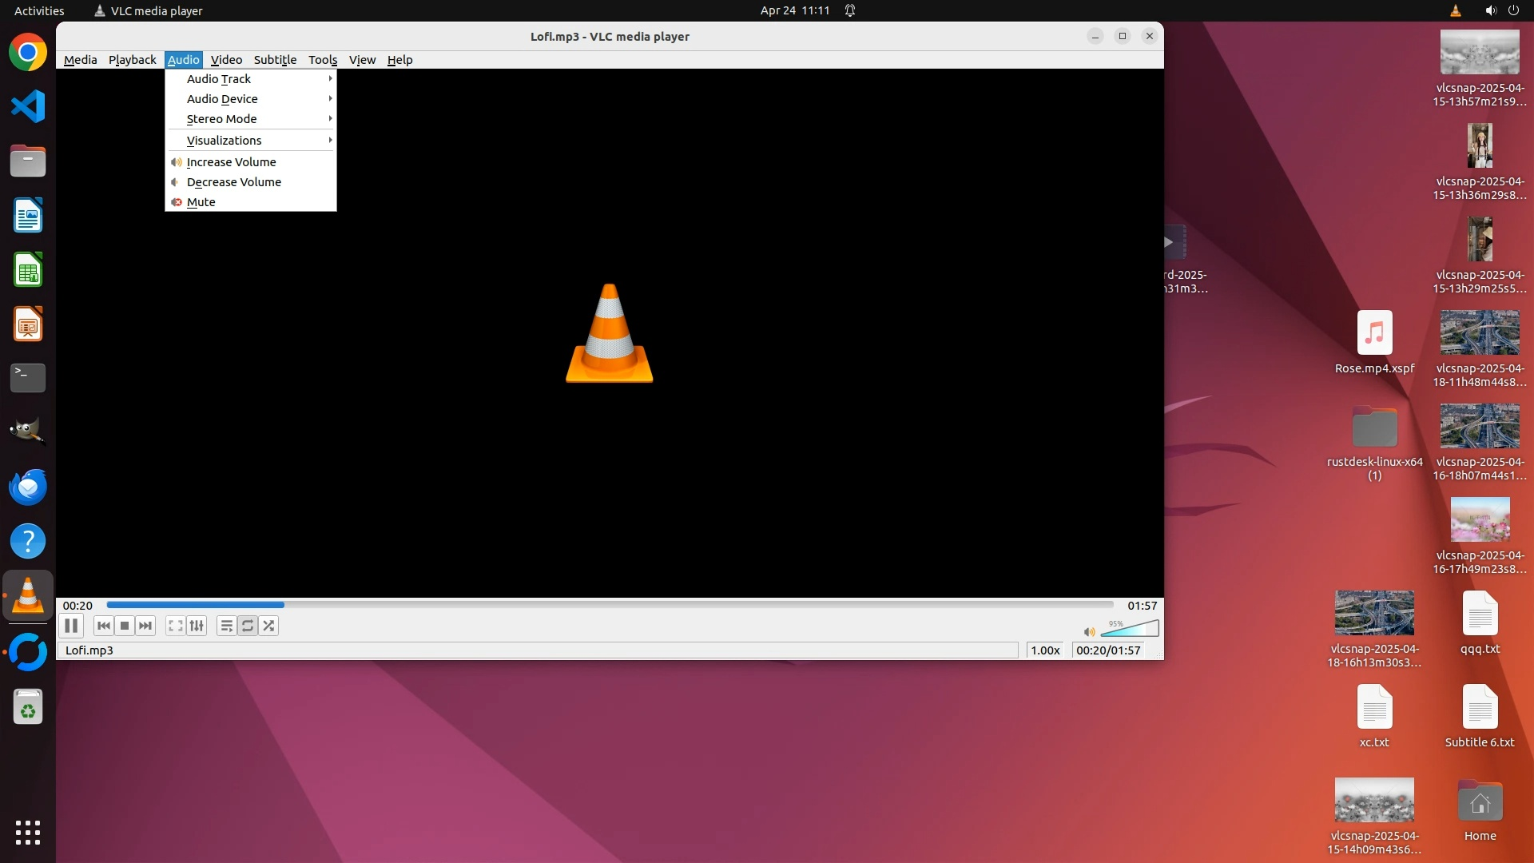The width and height of the screenshot is (1534, 863).
Task: Toggle random shuffle playback
Action: (269, 626)
